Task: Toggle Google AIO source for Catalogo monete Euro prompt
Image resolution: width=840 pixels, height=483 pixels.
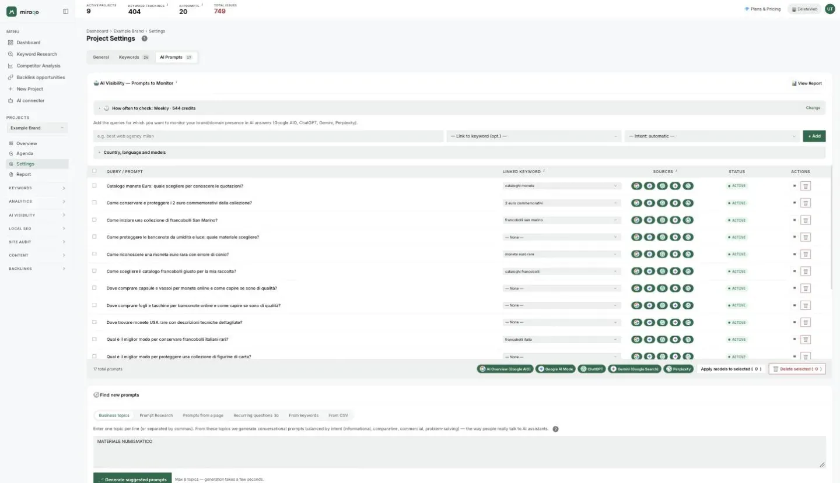Action: tap(636, 186)
